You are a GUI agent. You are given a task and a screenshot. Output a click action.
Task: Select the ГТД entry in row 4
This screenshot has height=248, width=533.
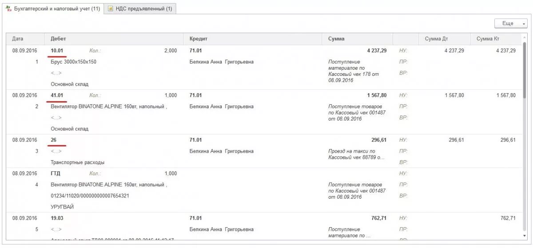[56, 173]
